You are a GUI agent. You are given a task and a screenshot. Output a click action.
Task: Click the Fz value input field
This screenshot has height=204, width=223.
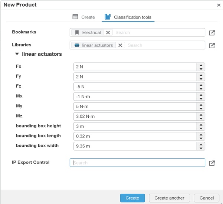coord(135,87)
